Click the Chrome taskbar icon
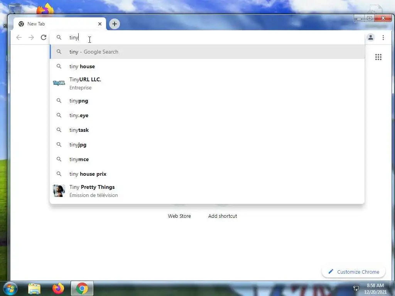The image size is (395, 296). (x=82, y=288)
